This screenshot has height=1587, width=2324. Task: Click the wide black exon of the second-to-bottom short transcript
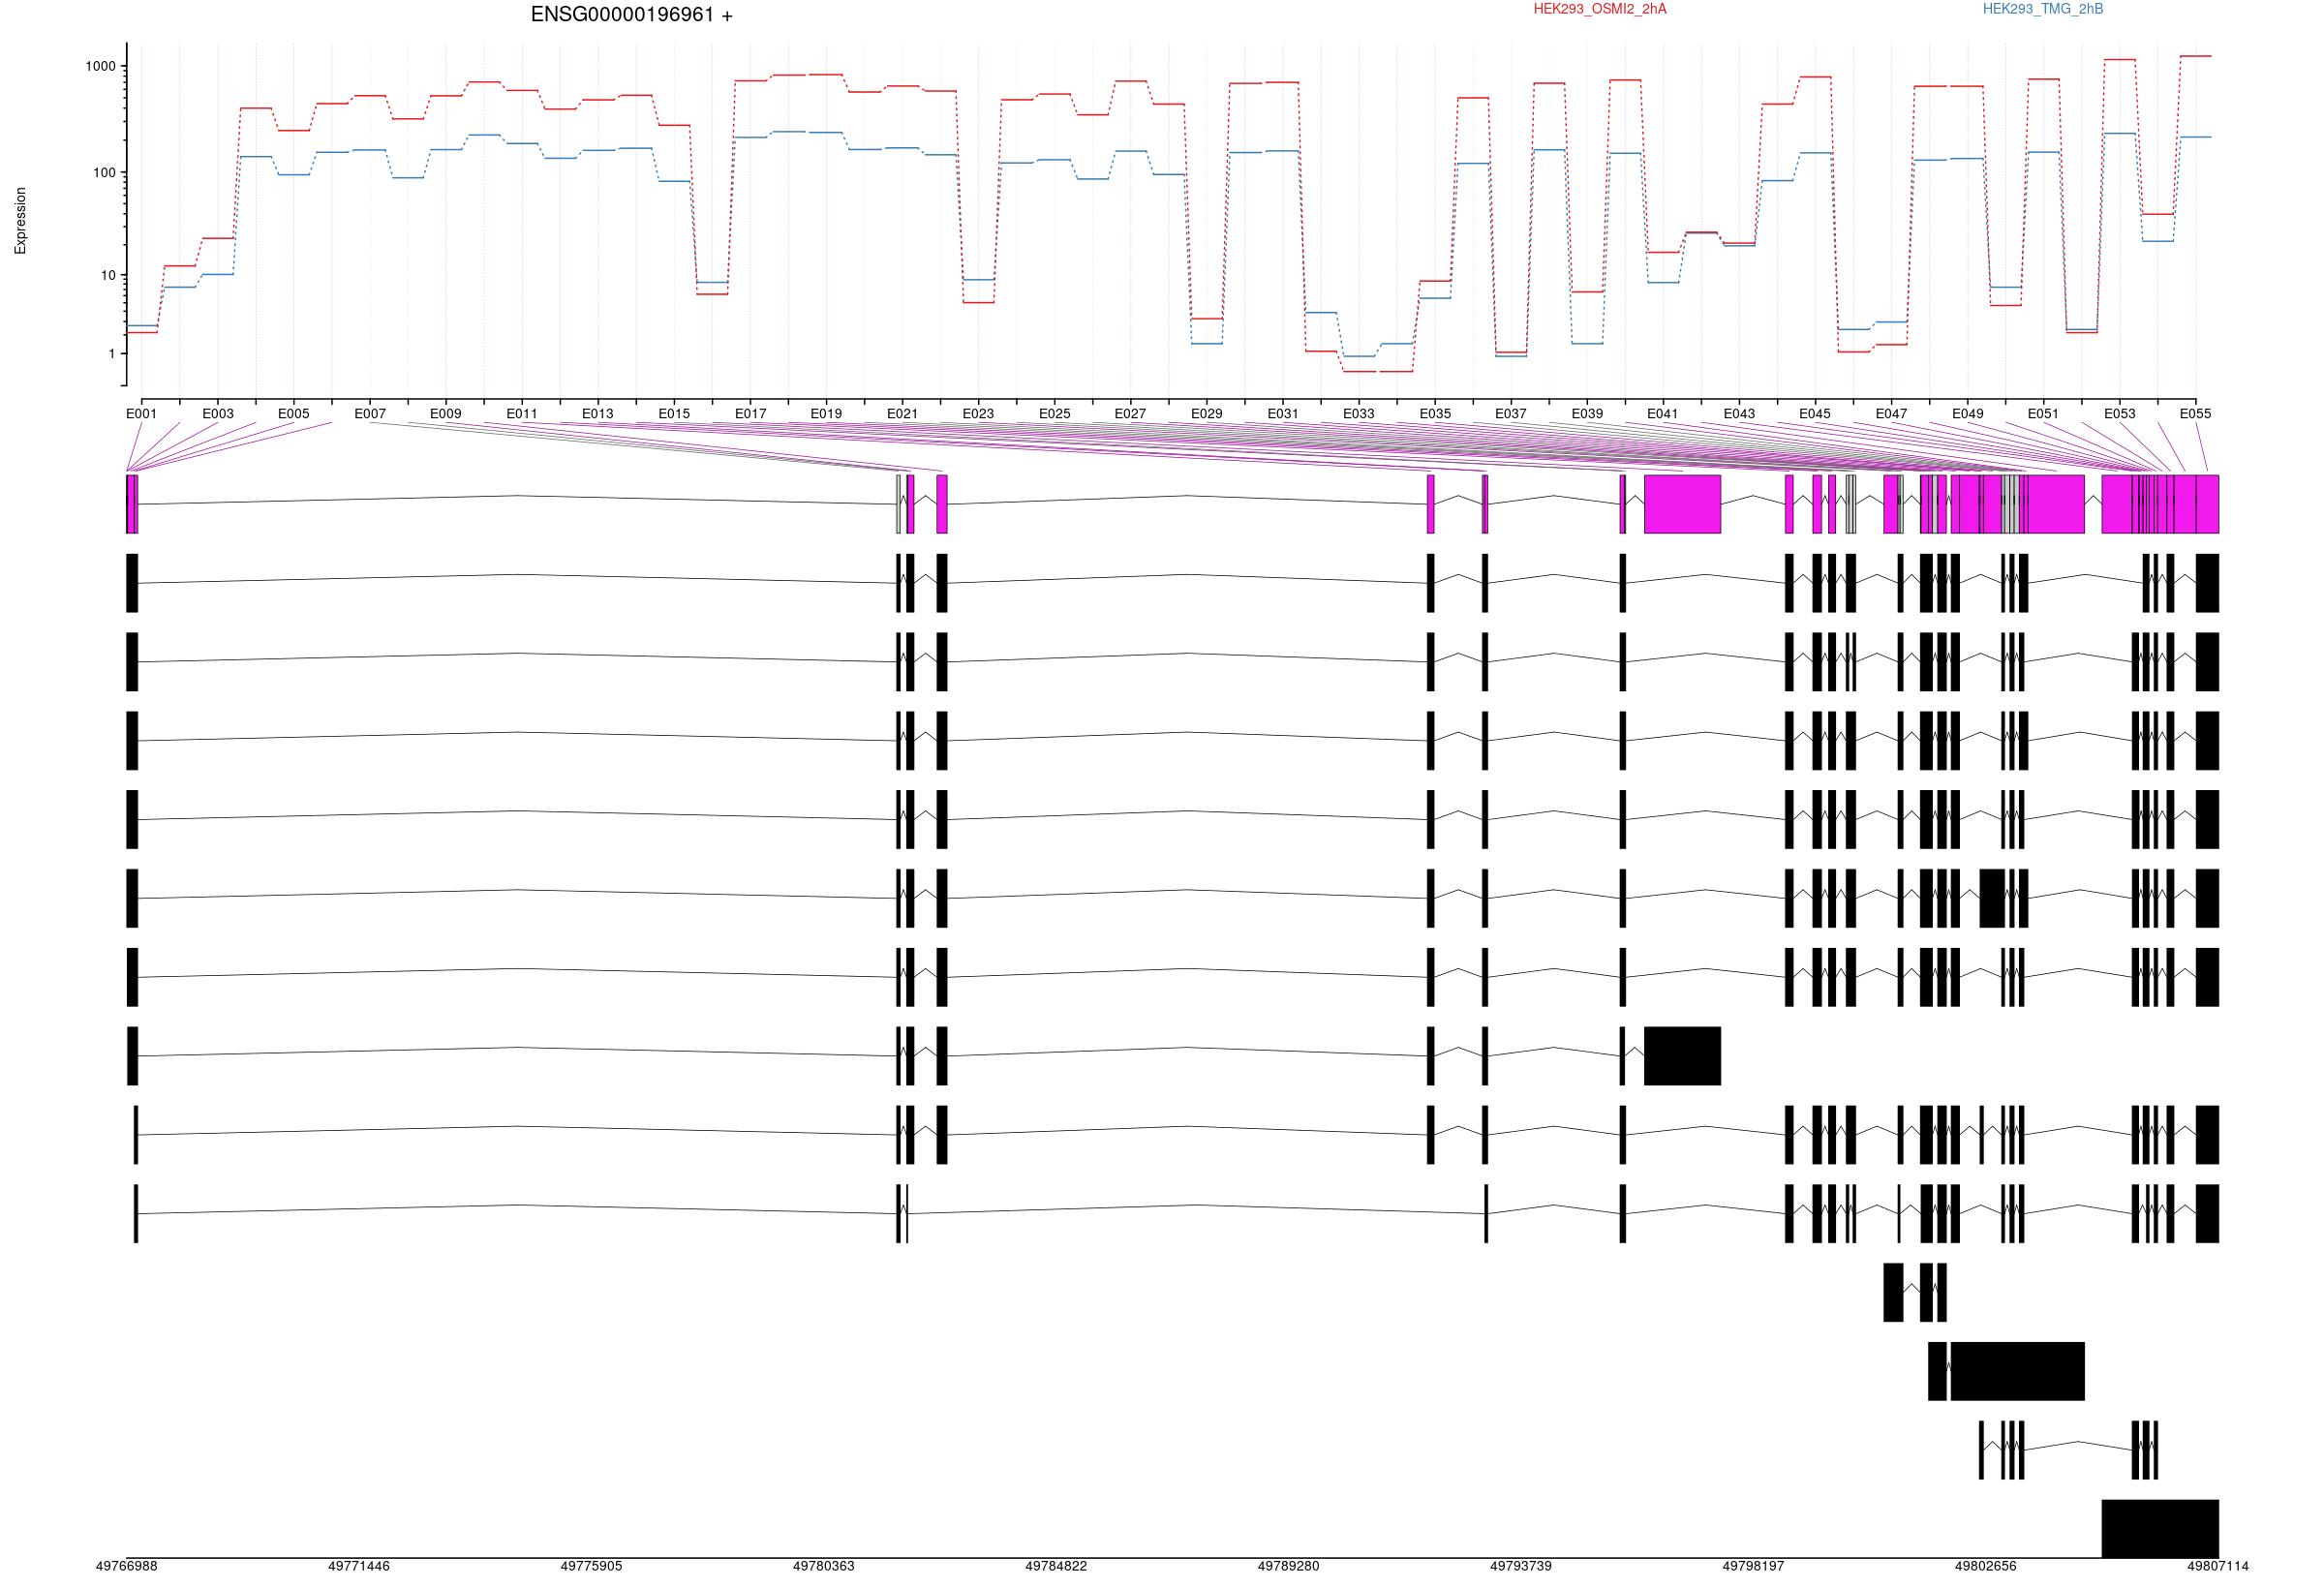(x=2018, y=1371)
